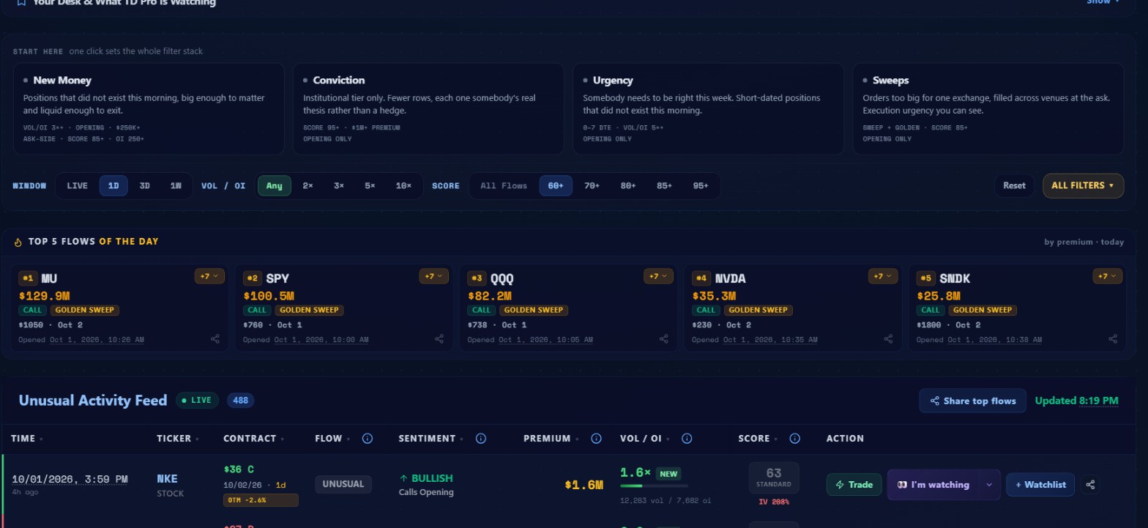
Task: Open Sentiment column info icon
Action: [x=481, y=439]
